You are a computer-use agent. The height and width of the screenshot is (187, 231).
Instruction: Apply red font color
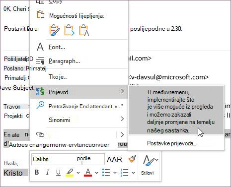(x=88, y=173)
